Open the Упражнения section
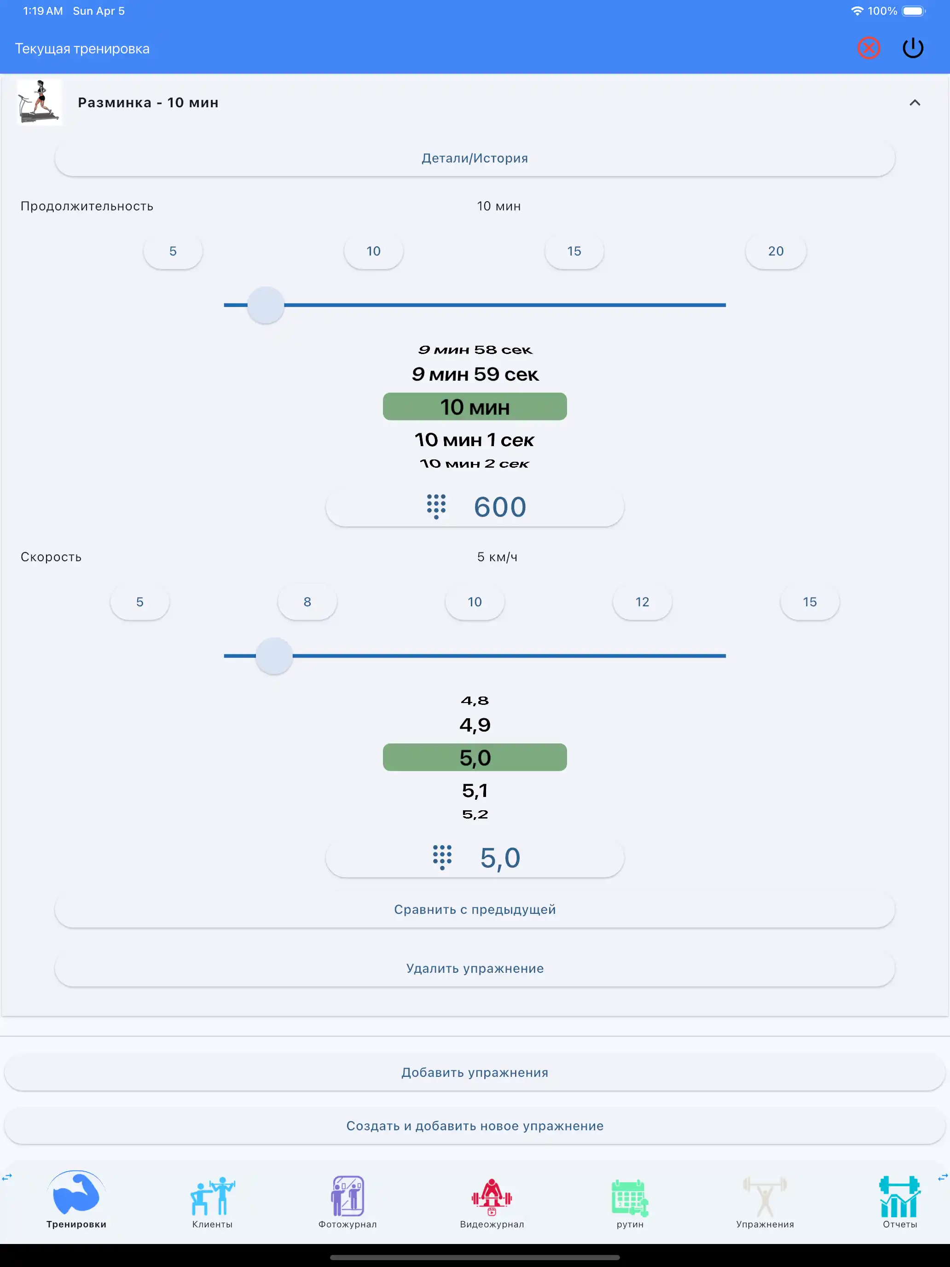The height and width of the screenshot is (1267, 950). pos(765,1200)
